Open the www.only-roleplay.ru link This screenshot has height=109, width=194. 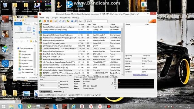[x=140, y=75]
